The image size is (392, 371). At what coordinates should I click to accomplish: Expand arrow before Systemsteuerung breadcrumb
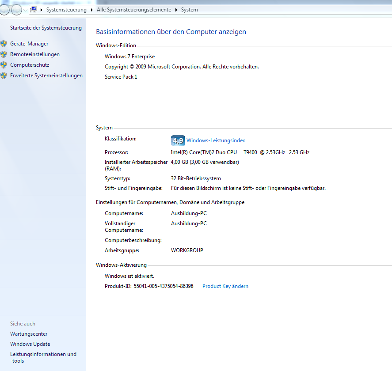pos(42,10)
